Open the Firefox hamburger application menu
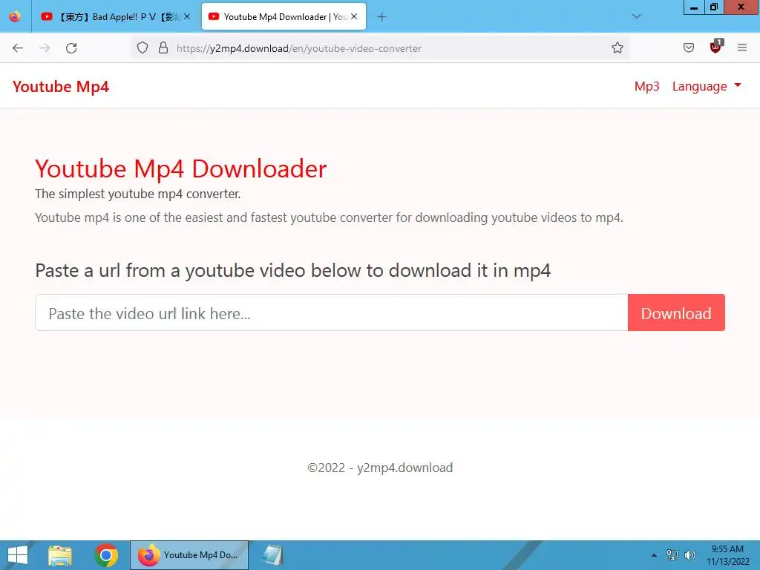760x570 pixels. [x=742, y=47]
